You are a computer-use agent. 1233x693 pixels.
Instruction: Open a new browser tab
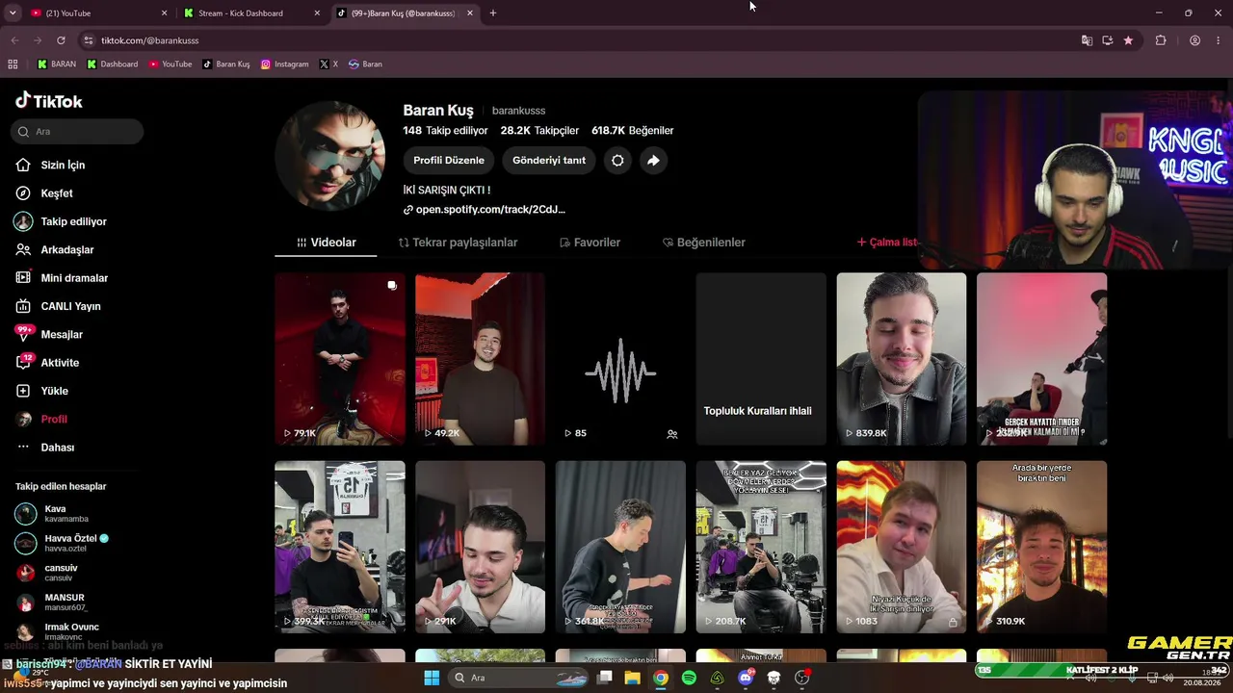point(493,13)
